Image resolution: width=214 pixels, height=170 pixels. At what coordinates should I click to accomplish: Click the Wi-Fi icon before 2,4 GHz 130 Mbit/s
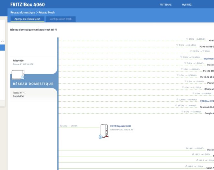176,105
